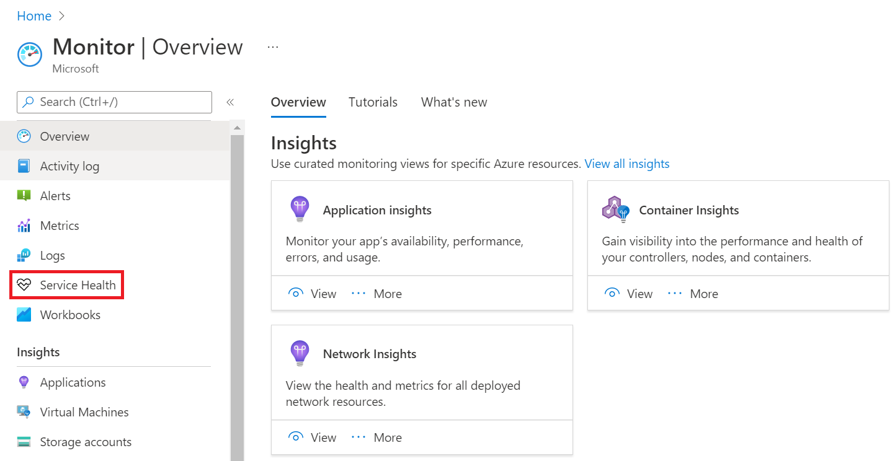Switch to the What's new tab
Screen dimensions: 895x461
coord(454,102)
